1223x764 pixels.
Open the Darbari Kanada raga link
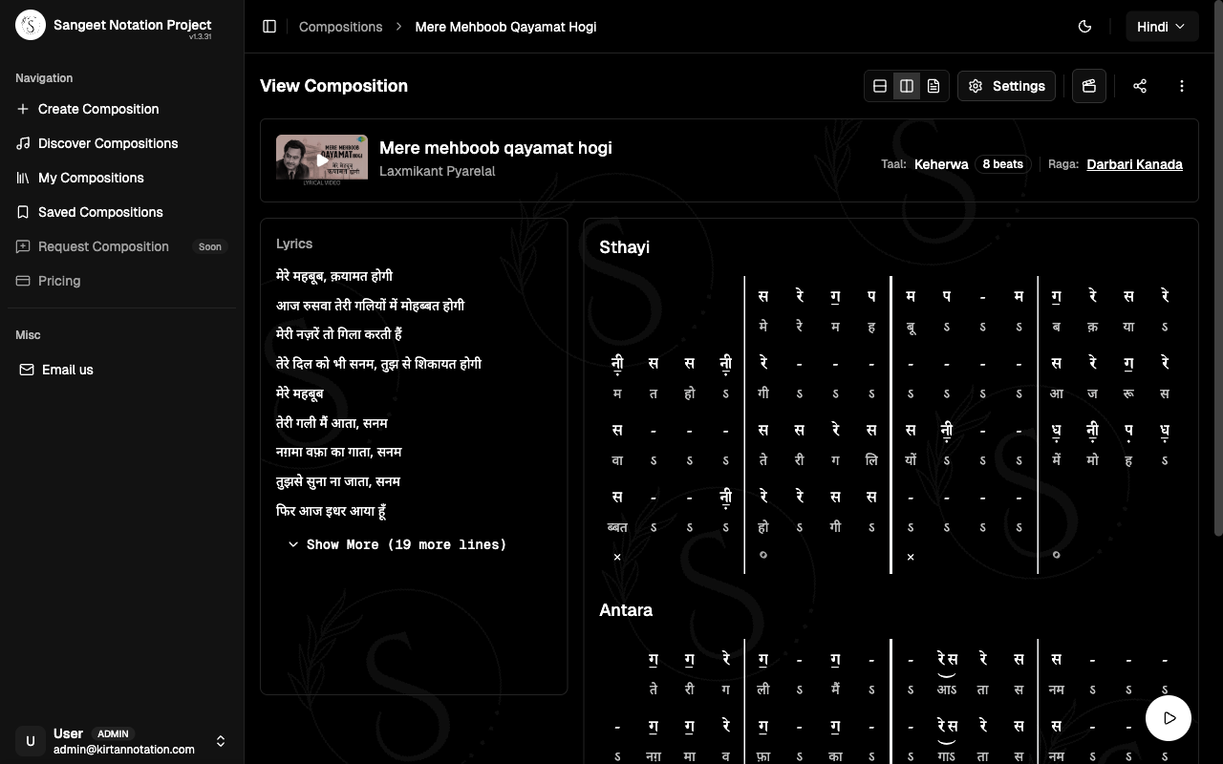1134,163
